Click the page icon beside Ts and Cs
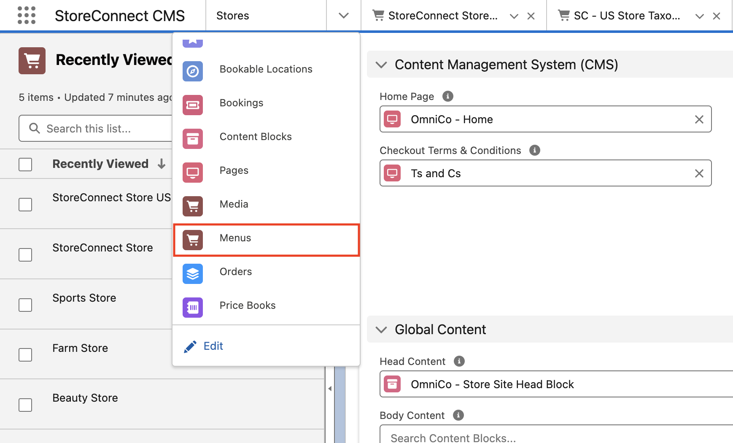 point(392,173)
